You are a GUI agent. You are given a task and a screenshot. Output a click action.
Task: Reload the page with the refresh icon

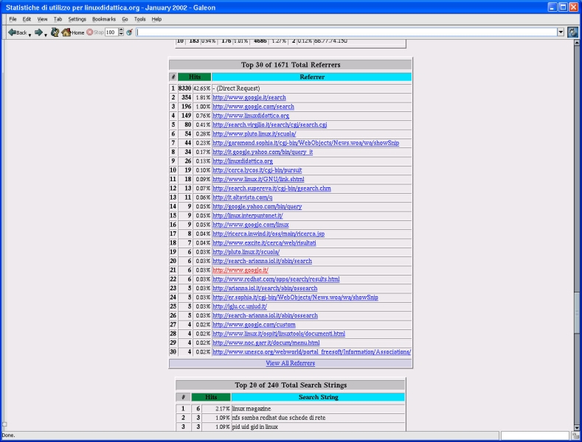pos(55,32)
